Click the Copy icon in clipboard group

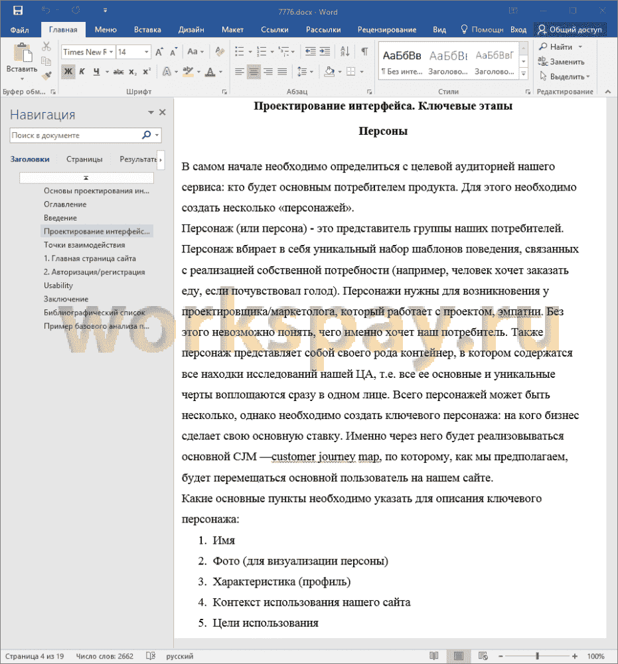click(x=46, y=61)
